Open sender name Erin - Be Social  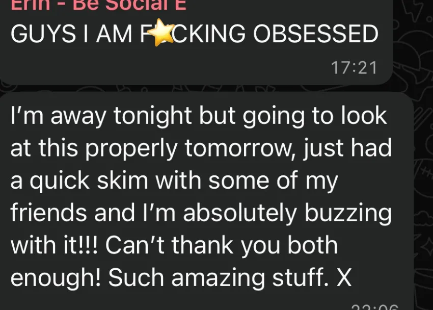click(99, 5)
